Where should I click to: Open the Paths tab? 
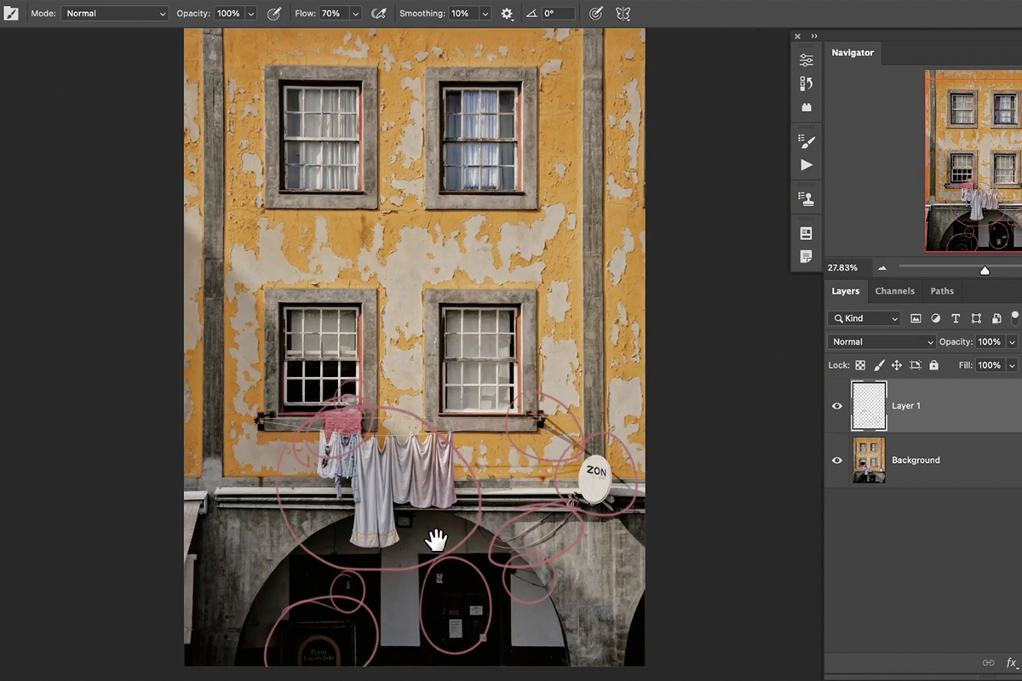pos(942,290)
